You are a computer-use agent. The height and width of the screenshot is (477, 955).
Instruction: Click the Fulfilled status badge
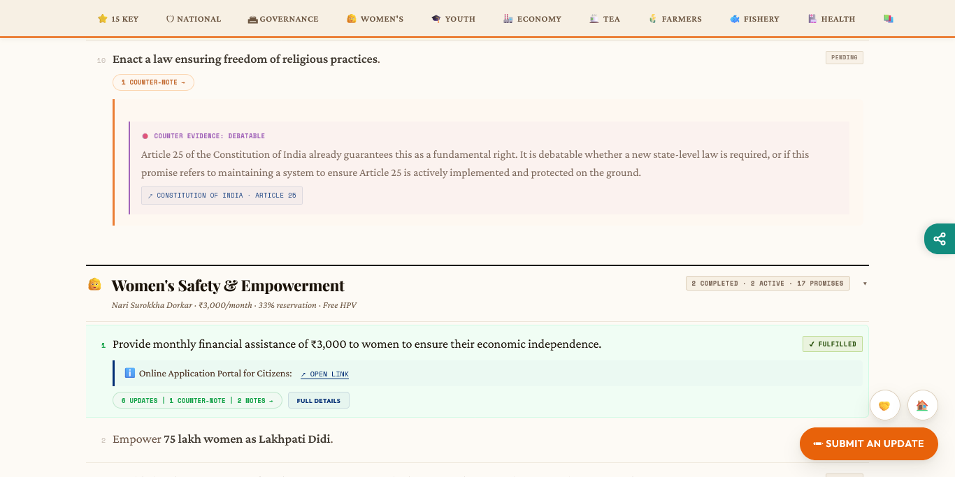point(833,344)
